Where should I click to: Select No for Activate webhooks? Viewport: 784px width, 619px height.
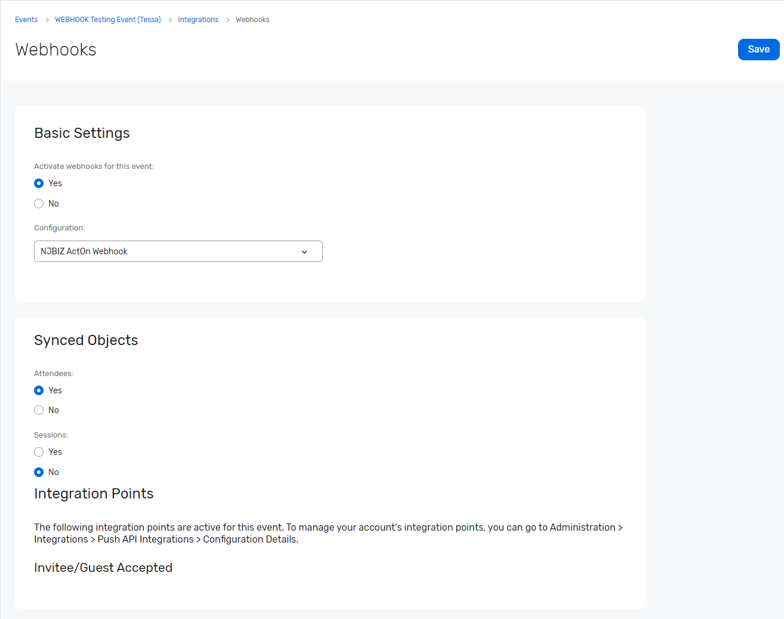(x=39, y=204)
